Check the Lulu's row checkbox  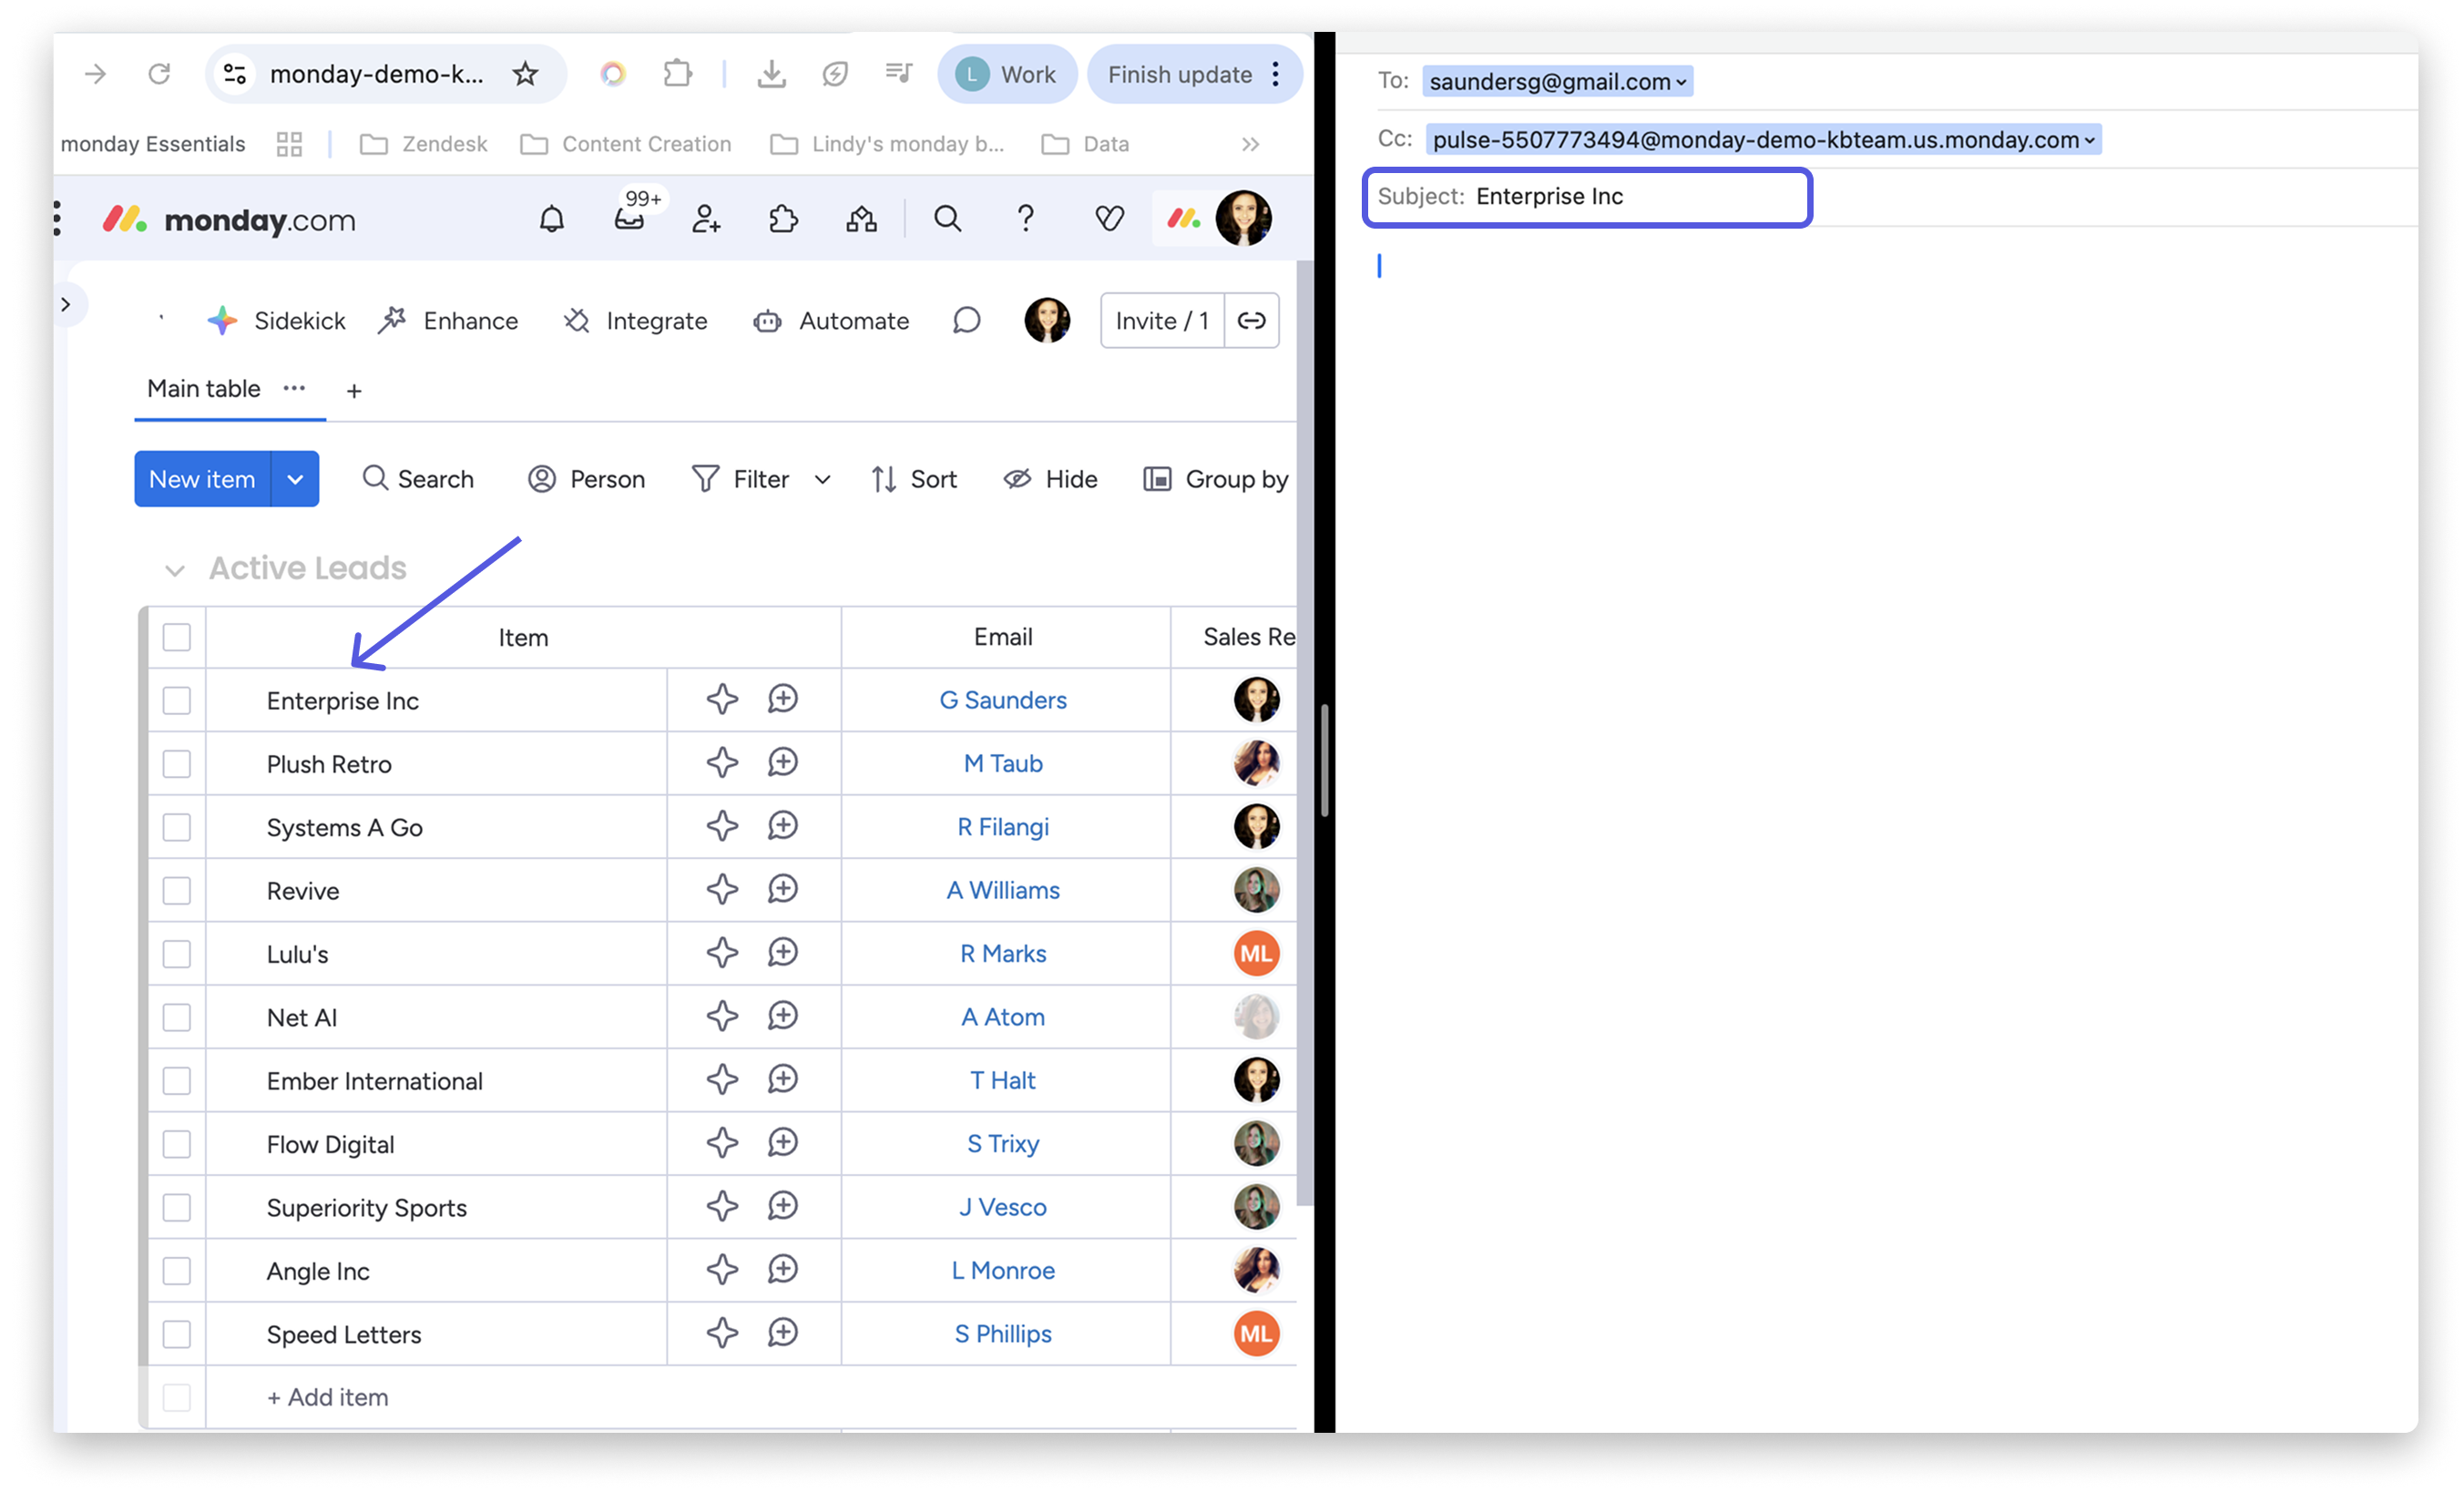pyautogui.click(x=176, y=953)
